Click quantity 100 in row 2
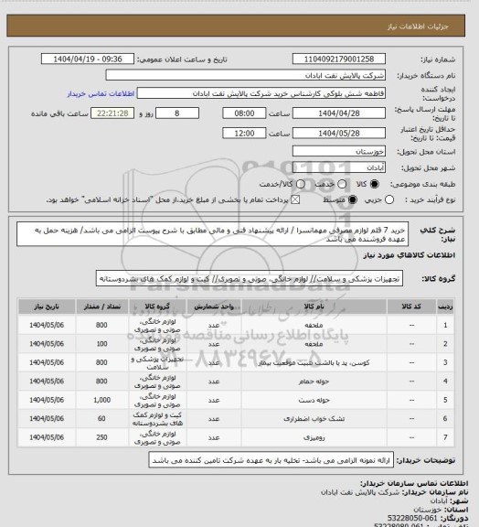This screenshot has height=527, width=479. click(x=101, y=344)
